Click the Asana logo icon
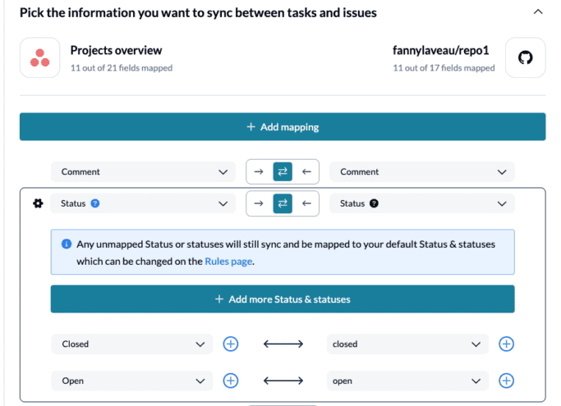 click(39, 58)
